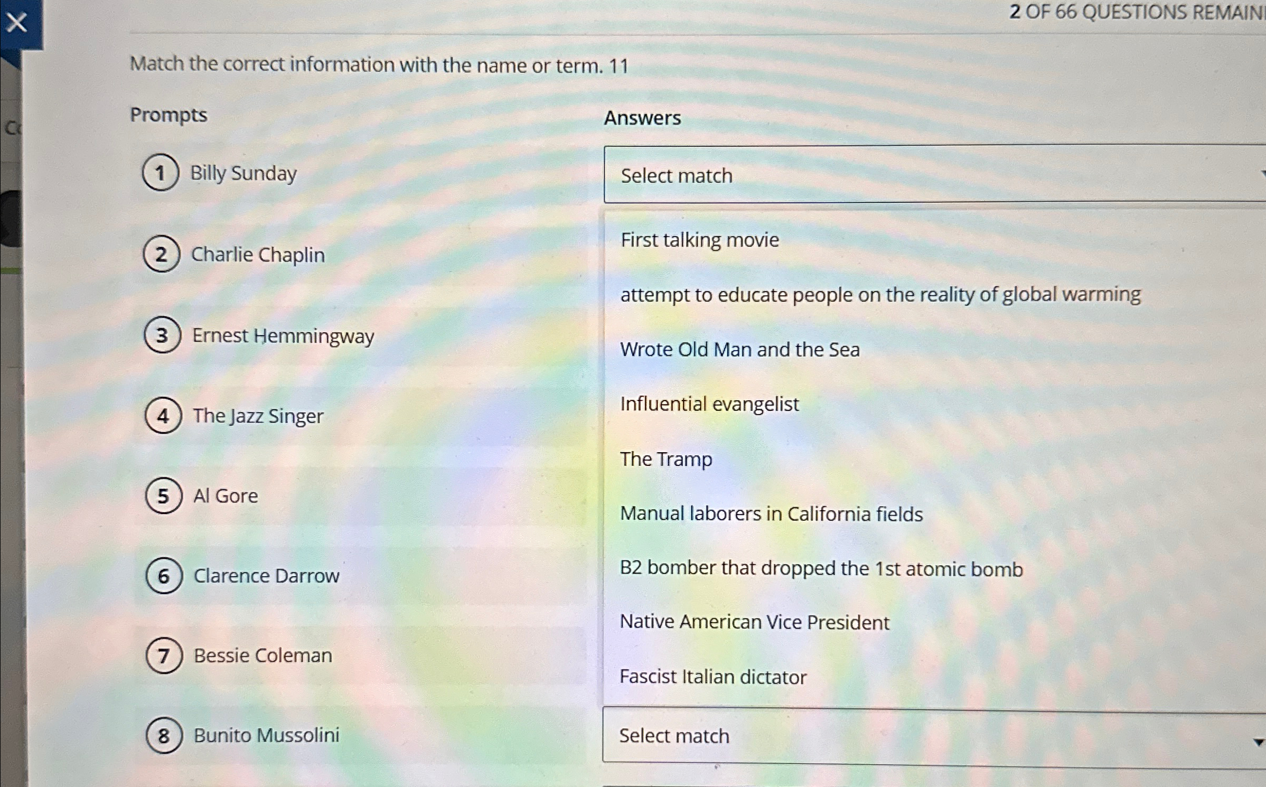Choose 'The Tramp' answer option
The image size is (1266, 787).
tap(665, 459)
